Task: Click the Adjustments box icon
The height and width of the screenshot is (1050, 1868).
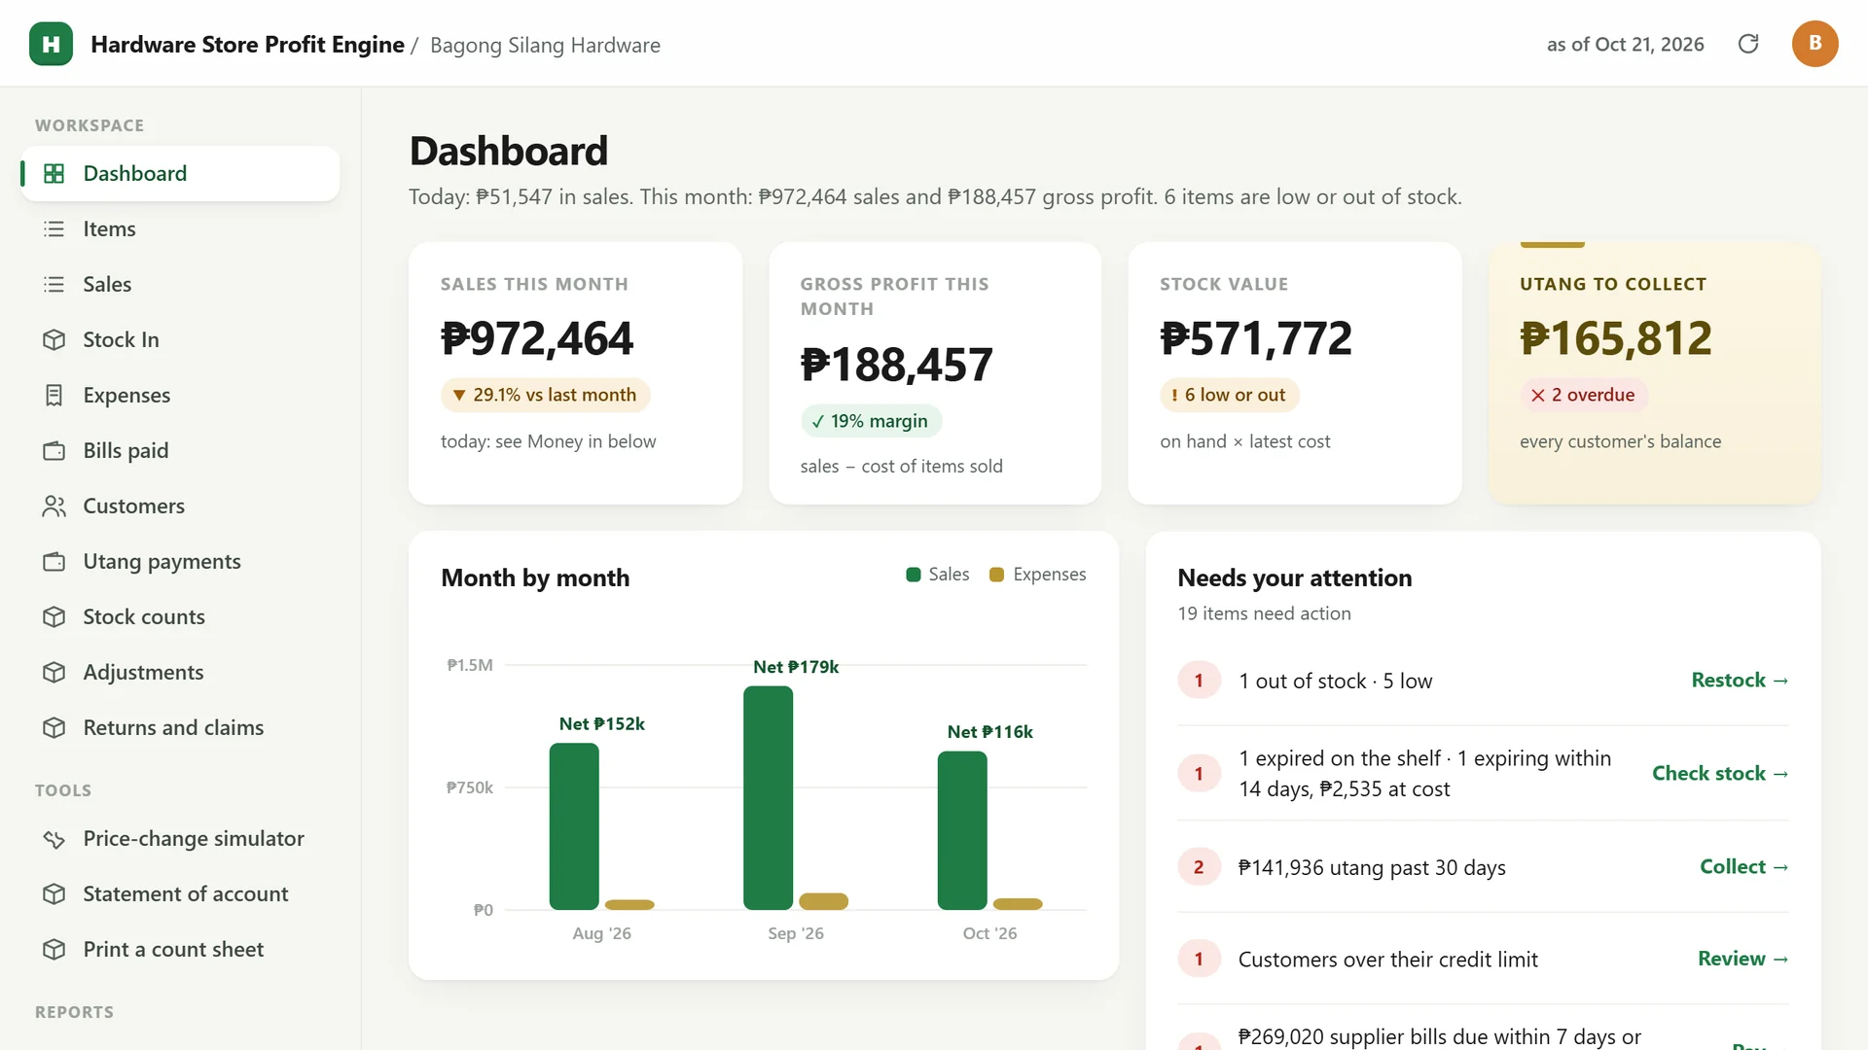Action: tap(54, 672)
